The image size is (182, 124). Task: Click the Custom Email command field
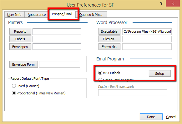click(x=133, y=93)
